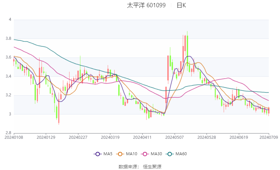Screen dimensions: 280x170
Task: Select x-axis date label 20240507
Action: tap(175, 137)
